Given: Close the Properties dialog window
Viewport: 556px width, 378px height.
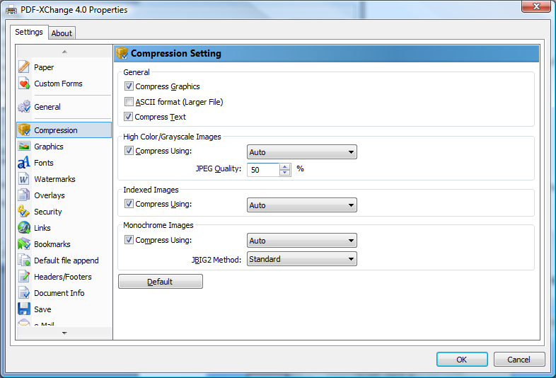Looking at the screenshot, I should point(536,6).
